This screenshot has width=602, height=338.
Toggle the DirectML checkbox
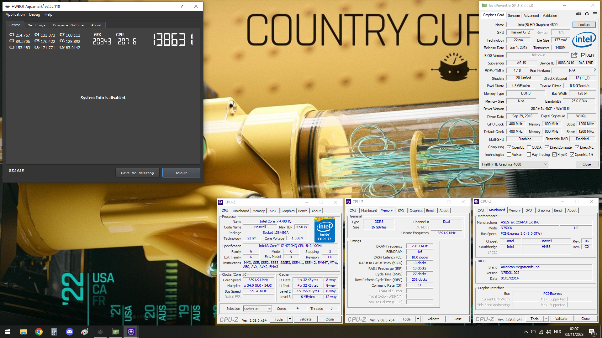[x=577, y=147]
